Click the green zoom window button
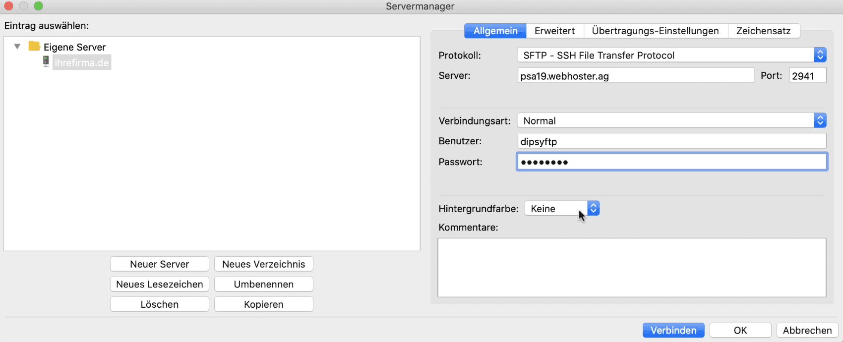The height and width of the screenshot is (342, 843). 38,6
